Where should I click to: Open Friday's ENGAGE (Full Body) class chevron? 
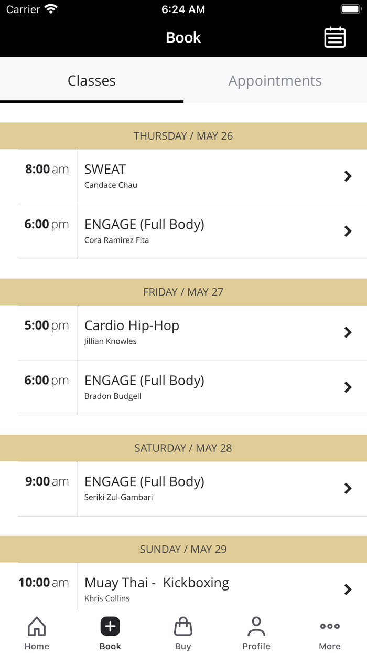(348, 387)
